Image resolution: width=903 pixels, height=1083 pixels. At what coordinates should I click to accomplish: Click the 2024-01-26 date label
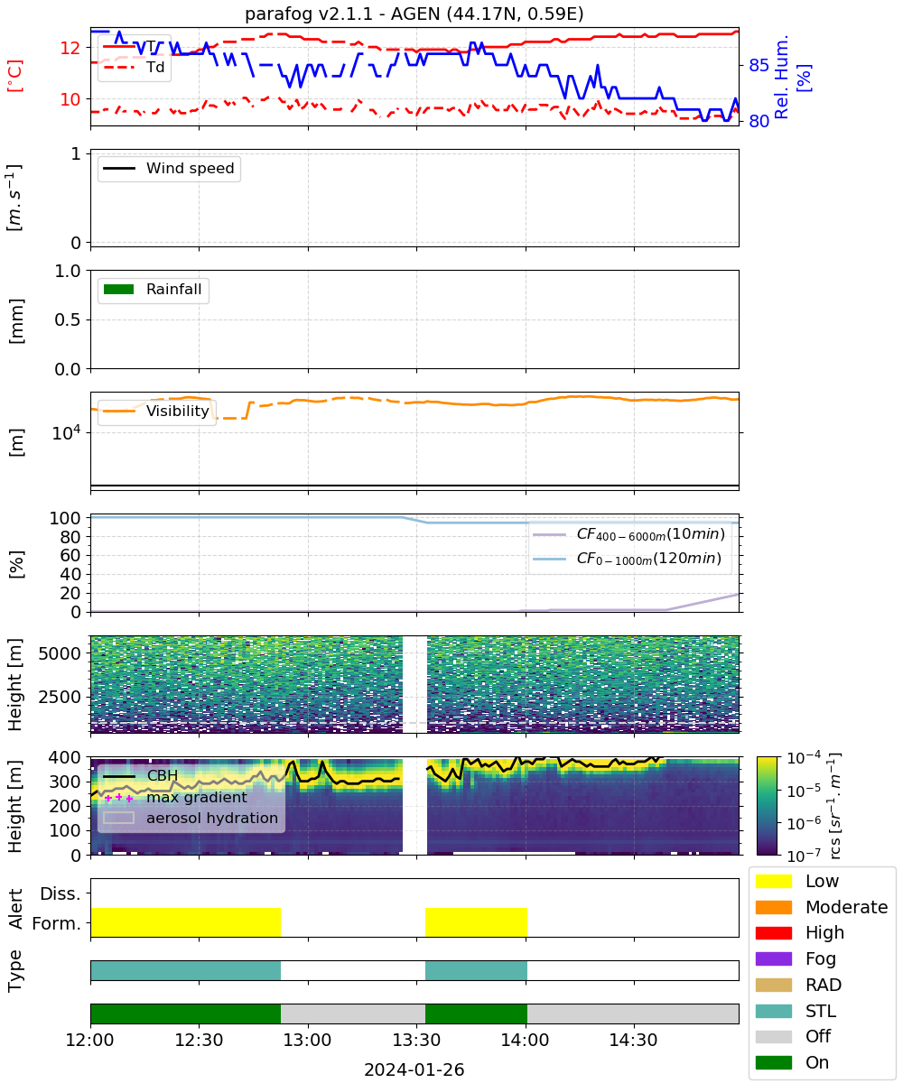click(x=414, y=1069)
